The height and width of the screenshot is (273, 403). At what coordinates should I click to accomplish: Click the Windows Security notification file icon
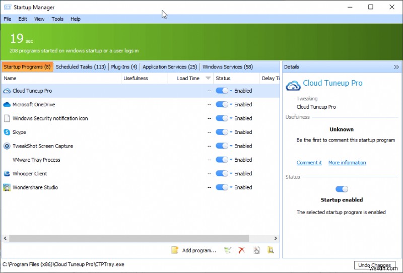(x=7, y=118)
